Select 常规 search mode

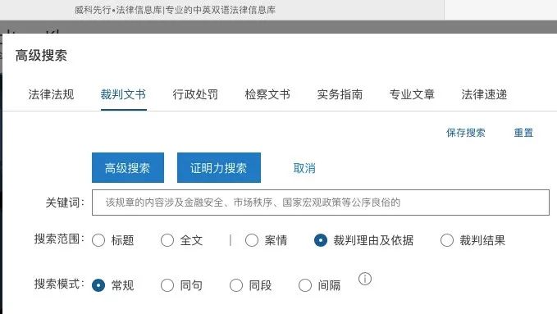point(98,285)
